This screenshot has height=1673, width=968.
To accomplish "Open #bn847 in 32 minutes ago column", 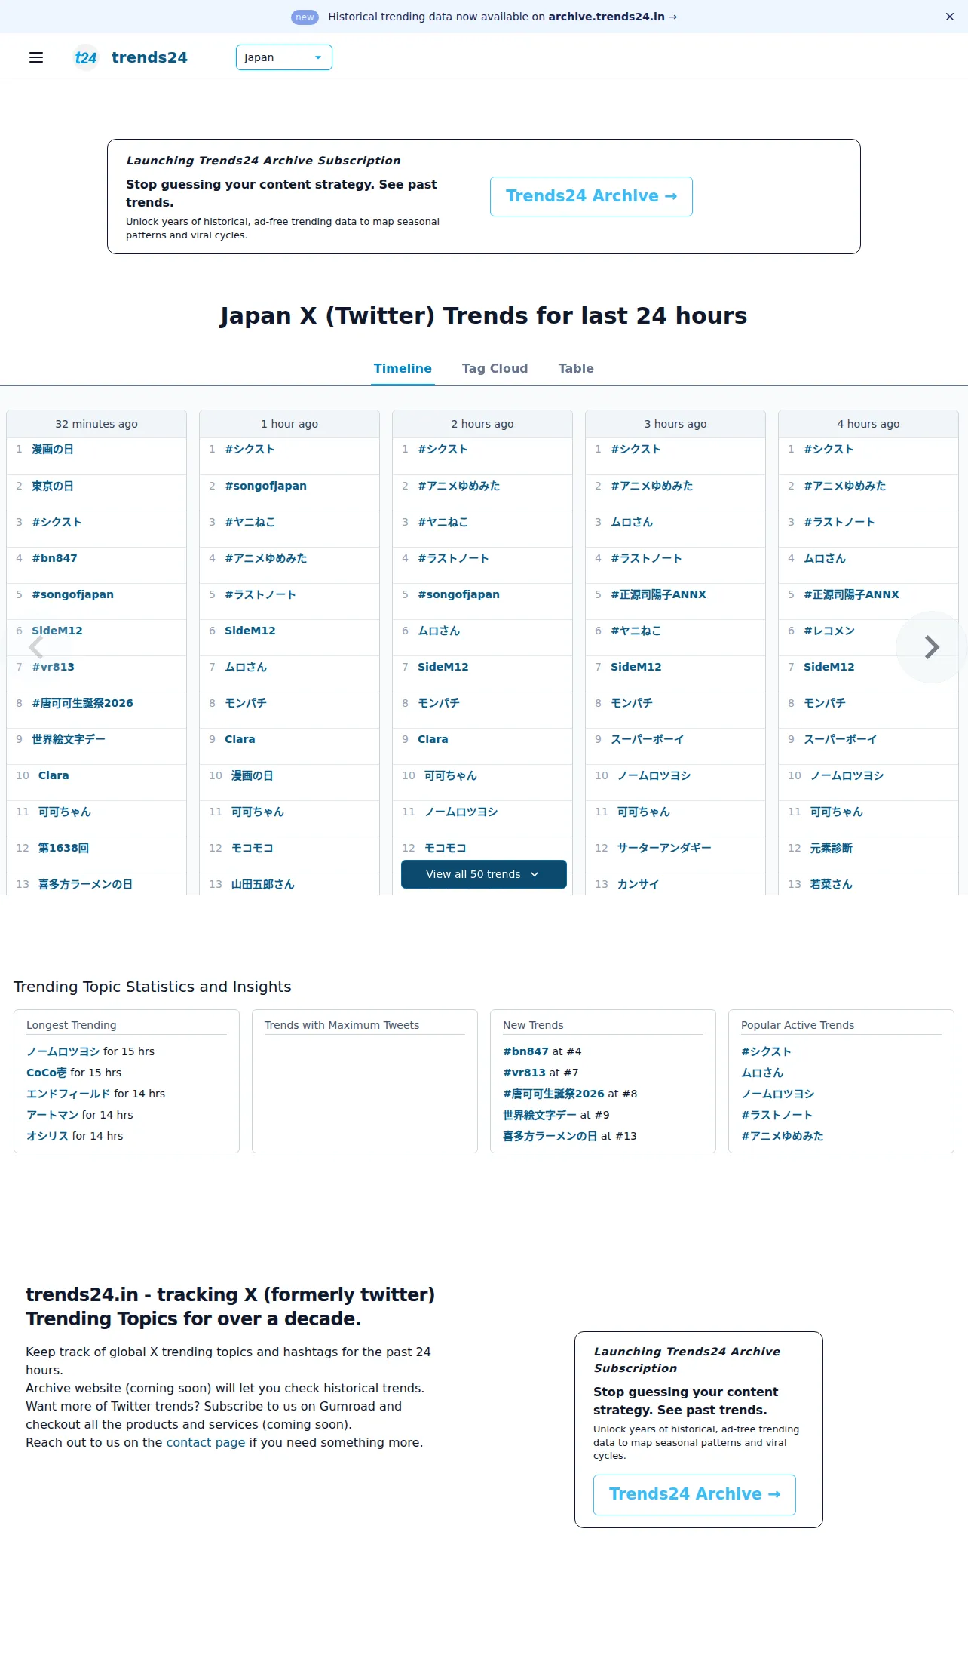I will pos(54,558).
